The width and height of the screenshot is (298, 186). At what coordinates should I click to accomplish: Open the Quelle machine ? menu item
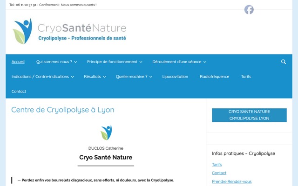point(132,77)
